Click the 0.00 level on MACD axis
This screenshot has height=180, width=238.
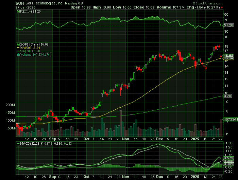coord(229,167)
